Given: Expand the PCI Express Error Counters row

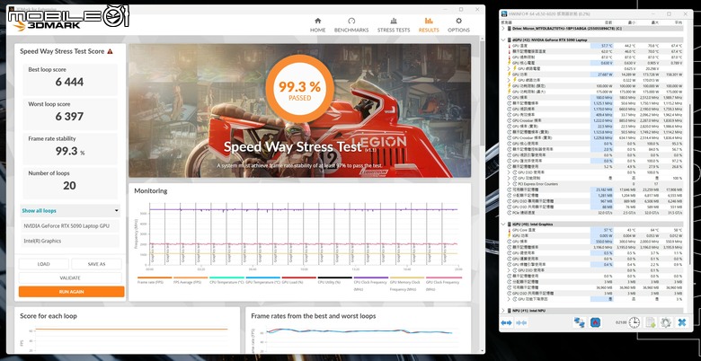Looking at the screenshot, I should coord(510,183).
